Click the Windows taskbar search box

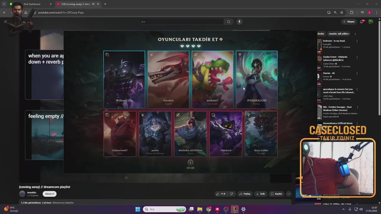[x=165, y=209]
